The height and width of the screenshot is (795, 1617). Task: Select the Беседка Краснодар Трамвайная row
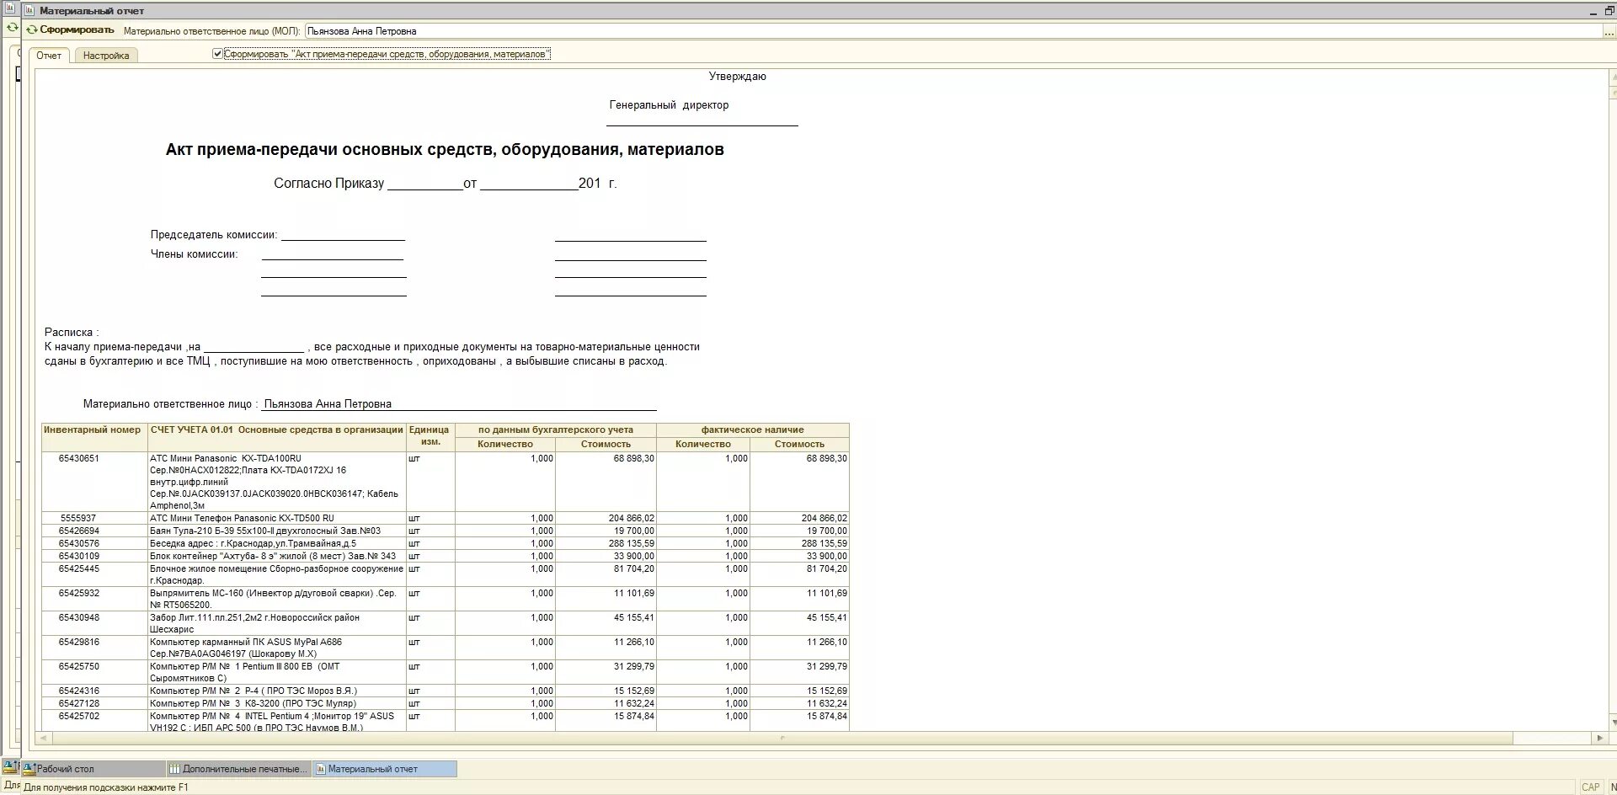click(x=253, y=544)
